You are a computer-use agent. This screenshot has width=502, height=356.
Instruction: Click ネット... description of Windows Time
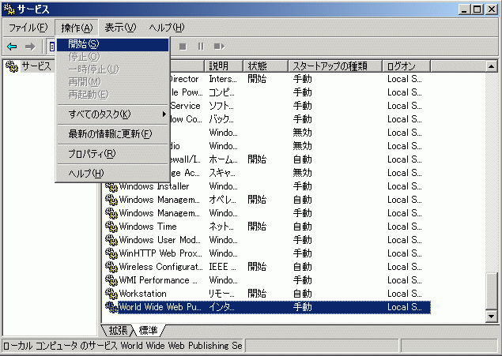coord(221,227)
